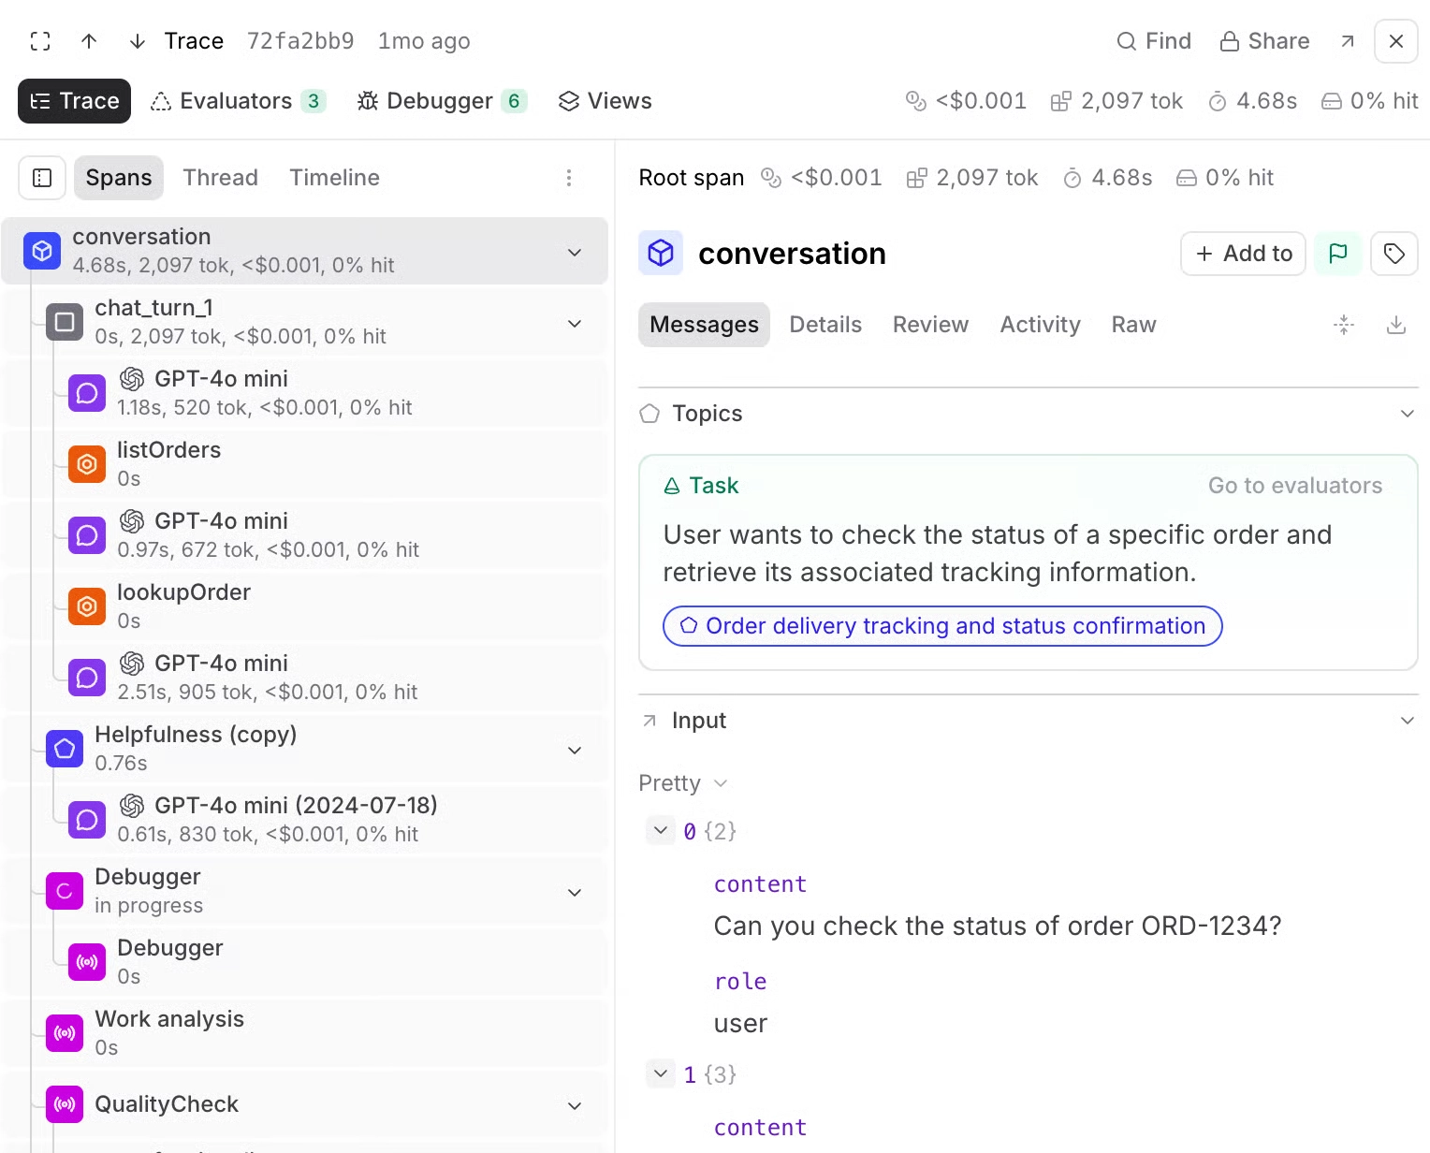Click the lookupOrder tool span icon
Image resolution: width=1430 pixels, height=1153 pixels.
point(87,606)
